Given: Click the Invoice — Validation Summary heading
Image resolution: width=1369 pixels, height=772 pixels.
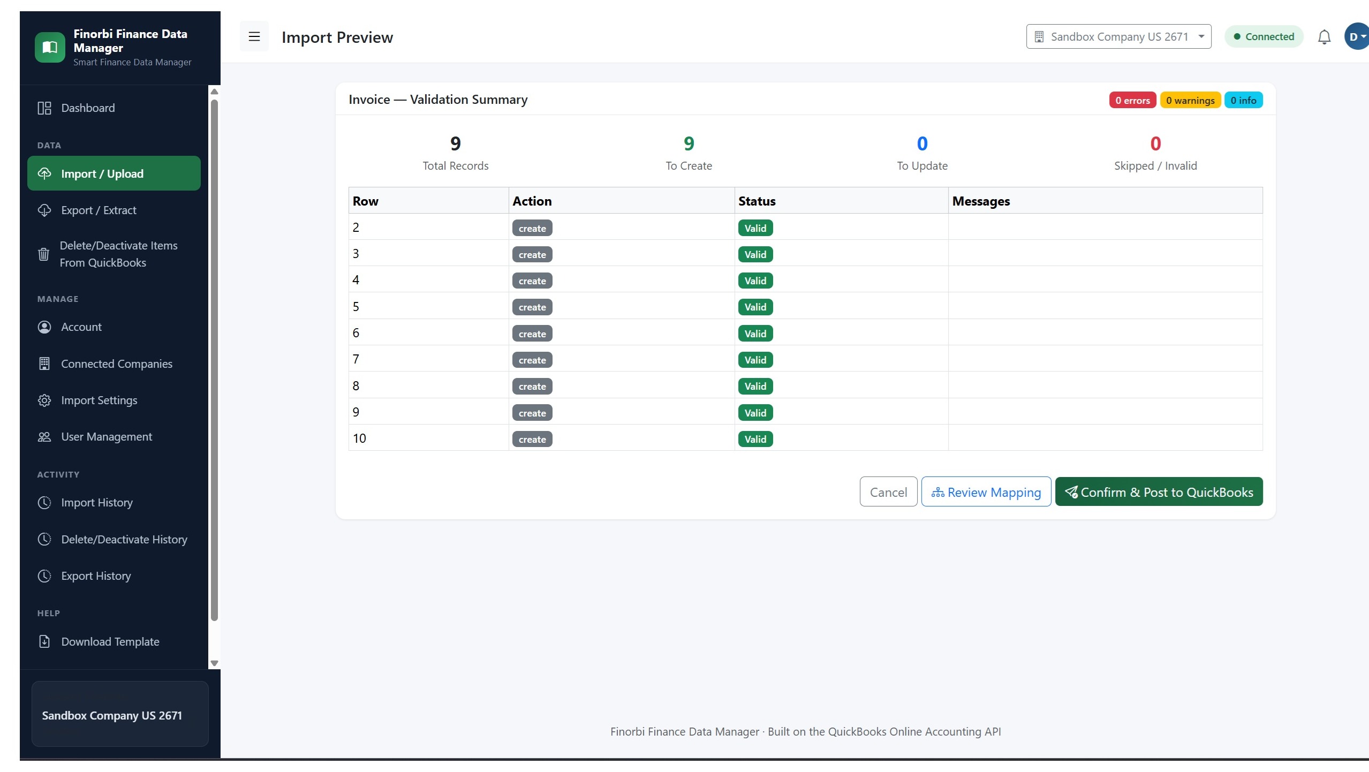Looking at the screenshot, I should point(438,100).
